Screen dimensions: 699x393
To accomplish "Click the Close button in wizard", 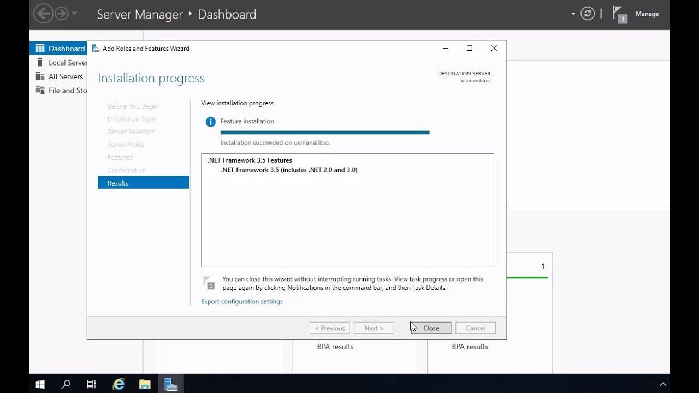I will coord(431,328).
